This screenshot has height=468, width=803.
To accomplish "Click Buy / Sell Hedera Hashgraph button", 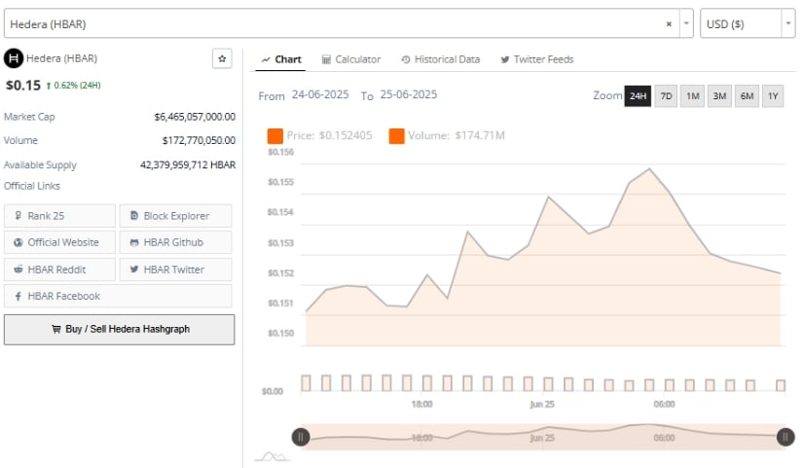I will pos(120,329).
